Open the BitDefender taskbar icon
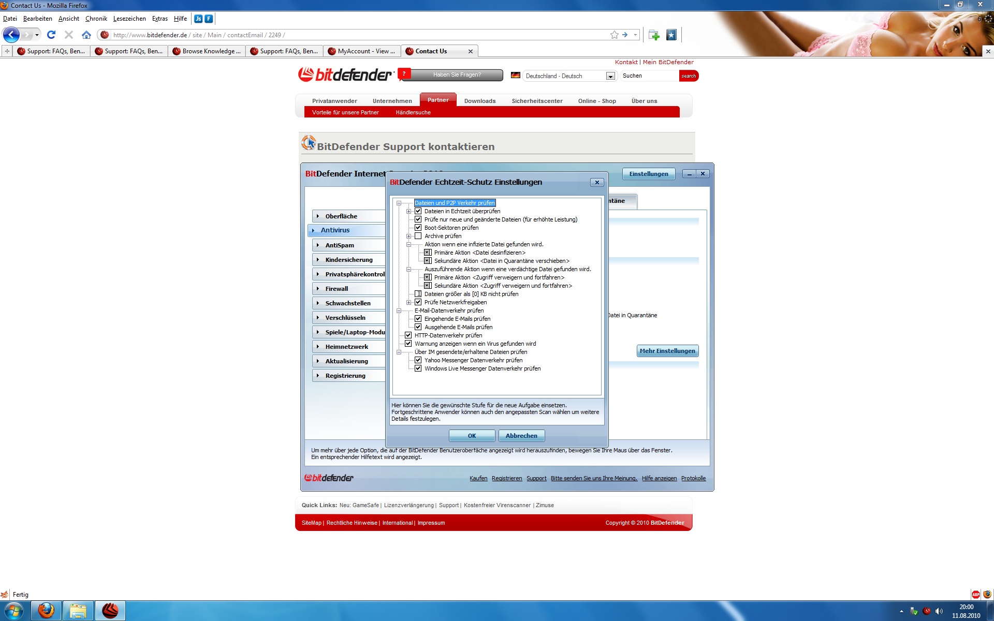This screenshot has height=621, width=994. tap(110, 611)
